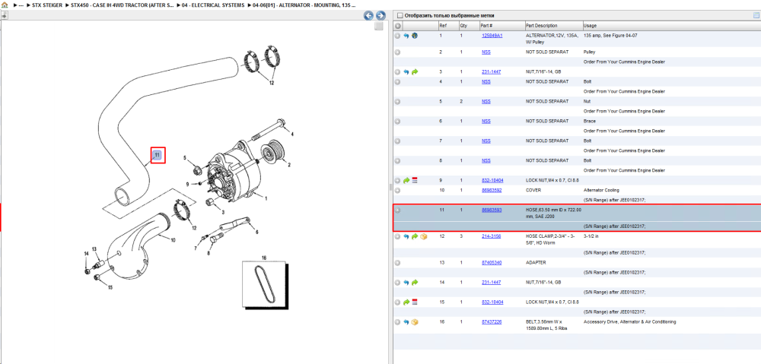Open part number 86983592 COVER link
The height and width of the screenshot is (364, 761).
pyautogui.click(x=492, y=191)
